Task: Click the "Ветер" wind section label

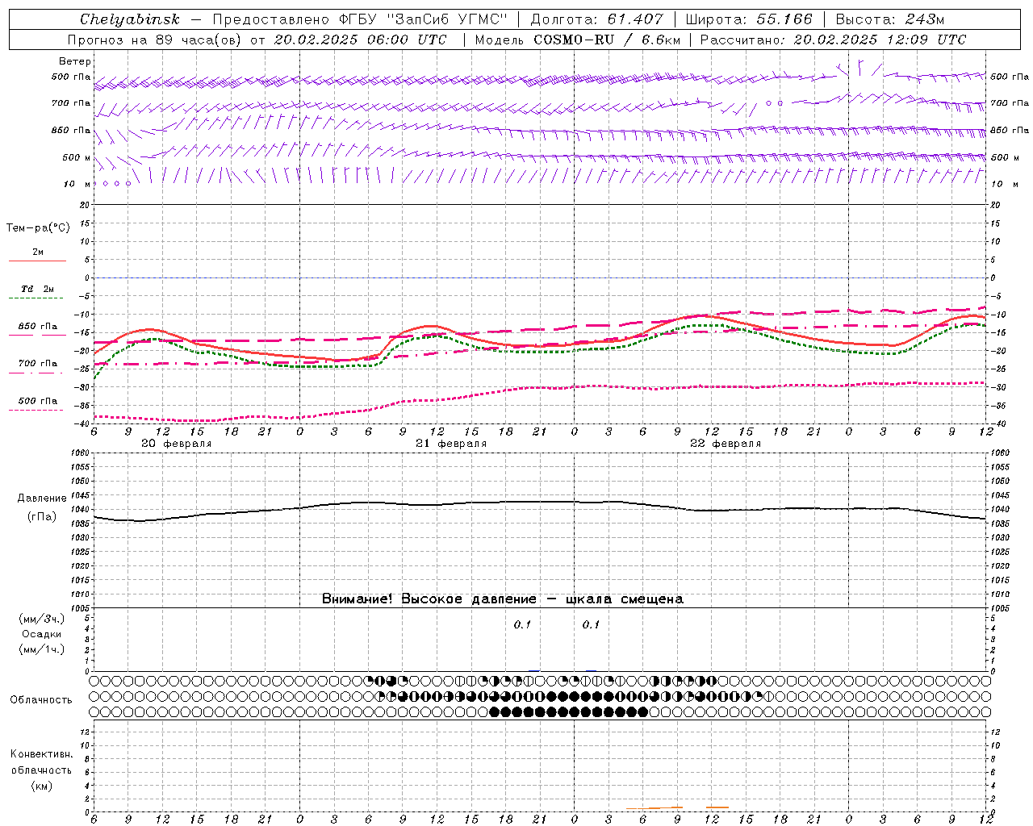Action: coord(75,61)
